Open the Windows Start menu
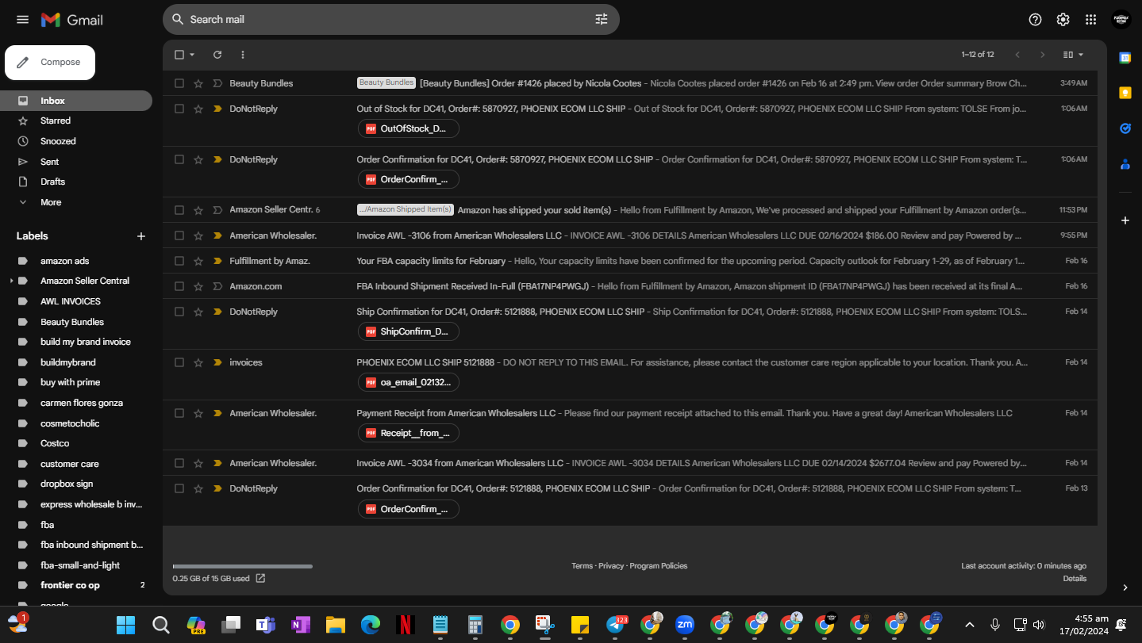The width and height of the screenshot is (1142, 643). coord(126,625)
